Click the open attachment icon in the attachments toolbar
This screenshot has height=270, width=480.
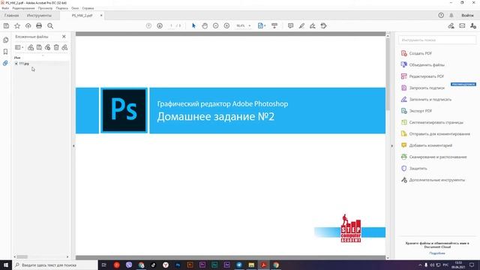pyautogui.click(x=31, y=47)
